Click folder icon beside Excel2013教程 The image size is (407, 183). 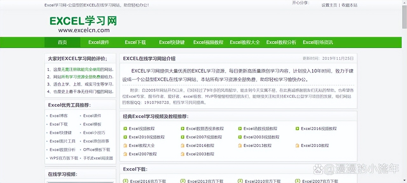point(240,146)
